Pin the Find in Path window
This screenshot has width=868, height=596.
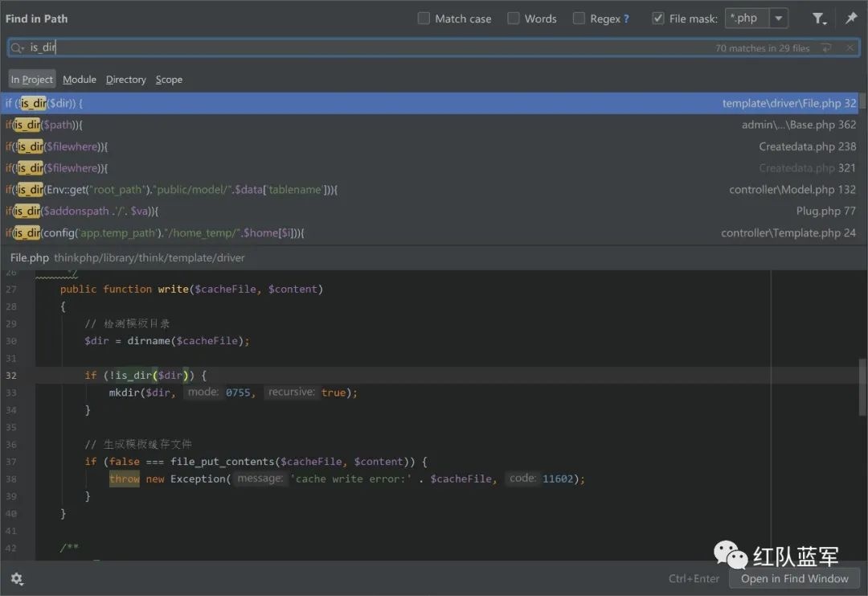pyautogui.click(x=851, y=18)
